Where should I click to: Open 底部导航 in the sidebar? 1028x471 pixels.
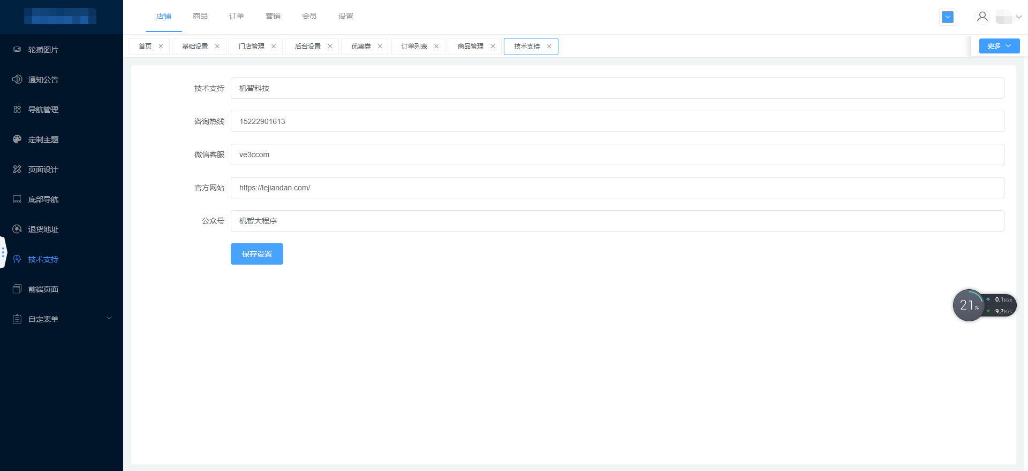coord(62,199)
